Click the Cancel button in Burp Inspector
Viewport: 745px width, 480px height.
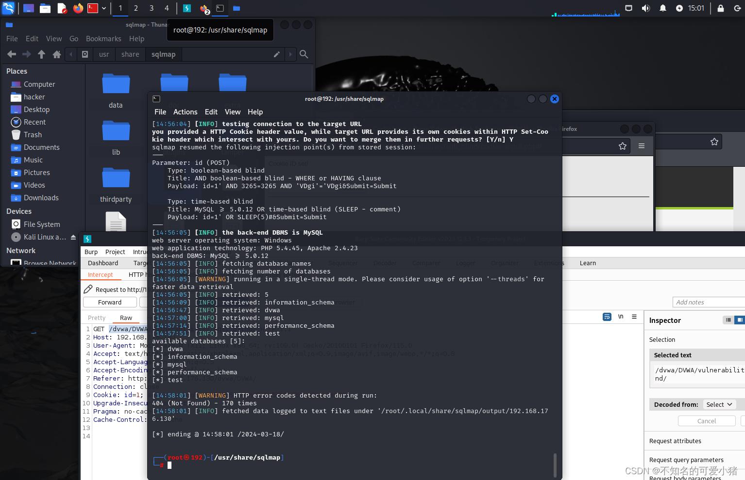pos(707,421)
